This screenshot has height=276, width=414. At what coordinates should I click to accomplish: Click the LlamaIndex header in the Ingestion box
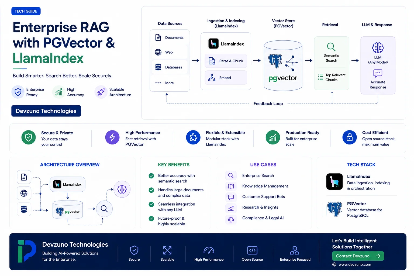coord(226,44)
